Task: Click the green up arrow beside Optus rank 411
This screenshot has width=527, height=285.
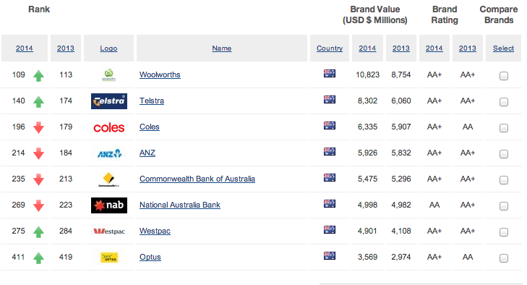Action: coord(38,258)
